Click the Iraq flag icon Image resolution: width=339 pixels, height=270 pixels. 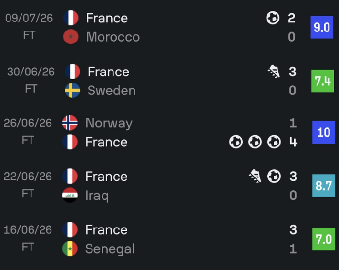click(x=70, y=195)
